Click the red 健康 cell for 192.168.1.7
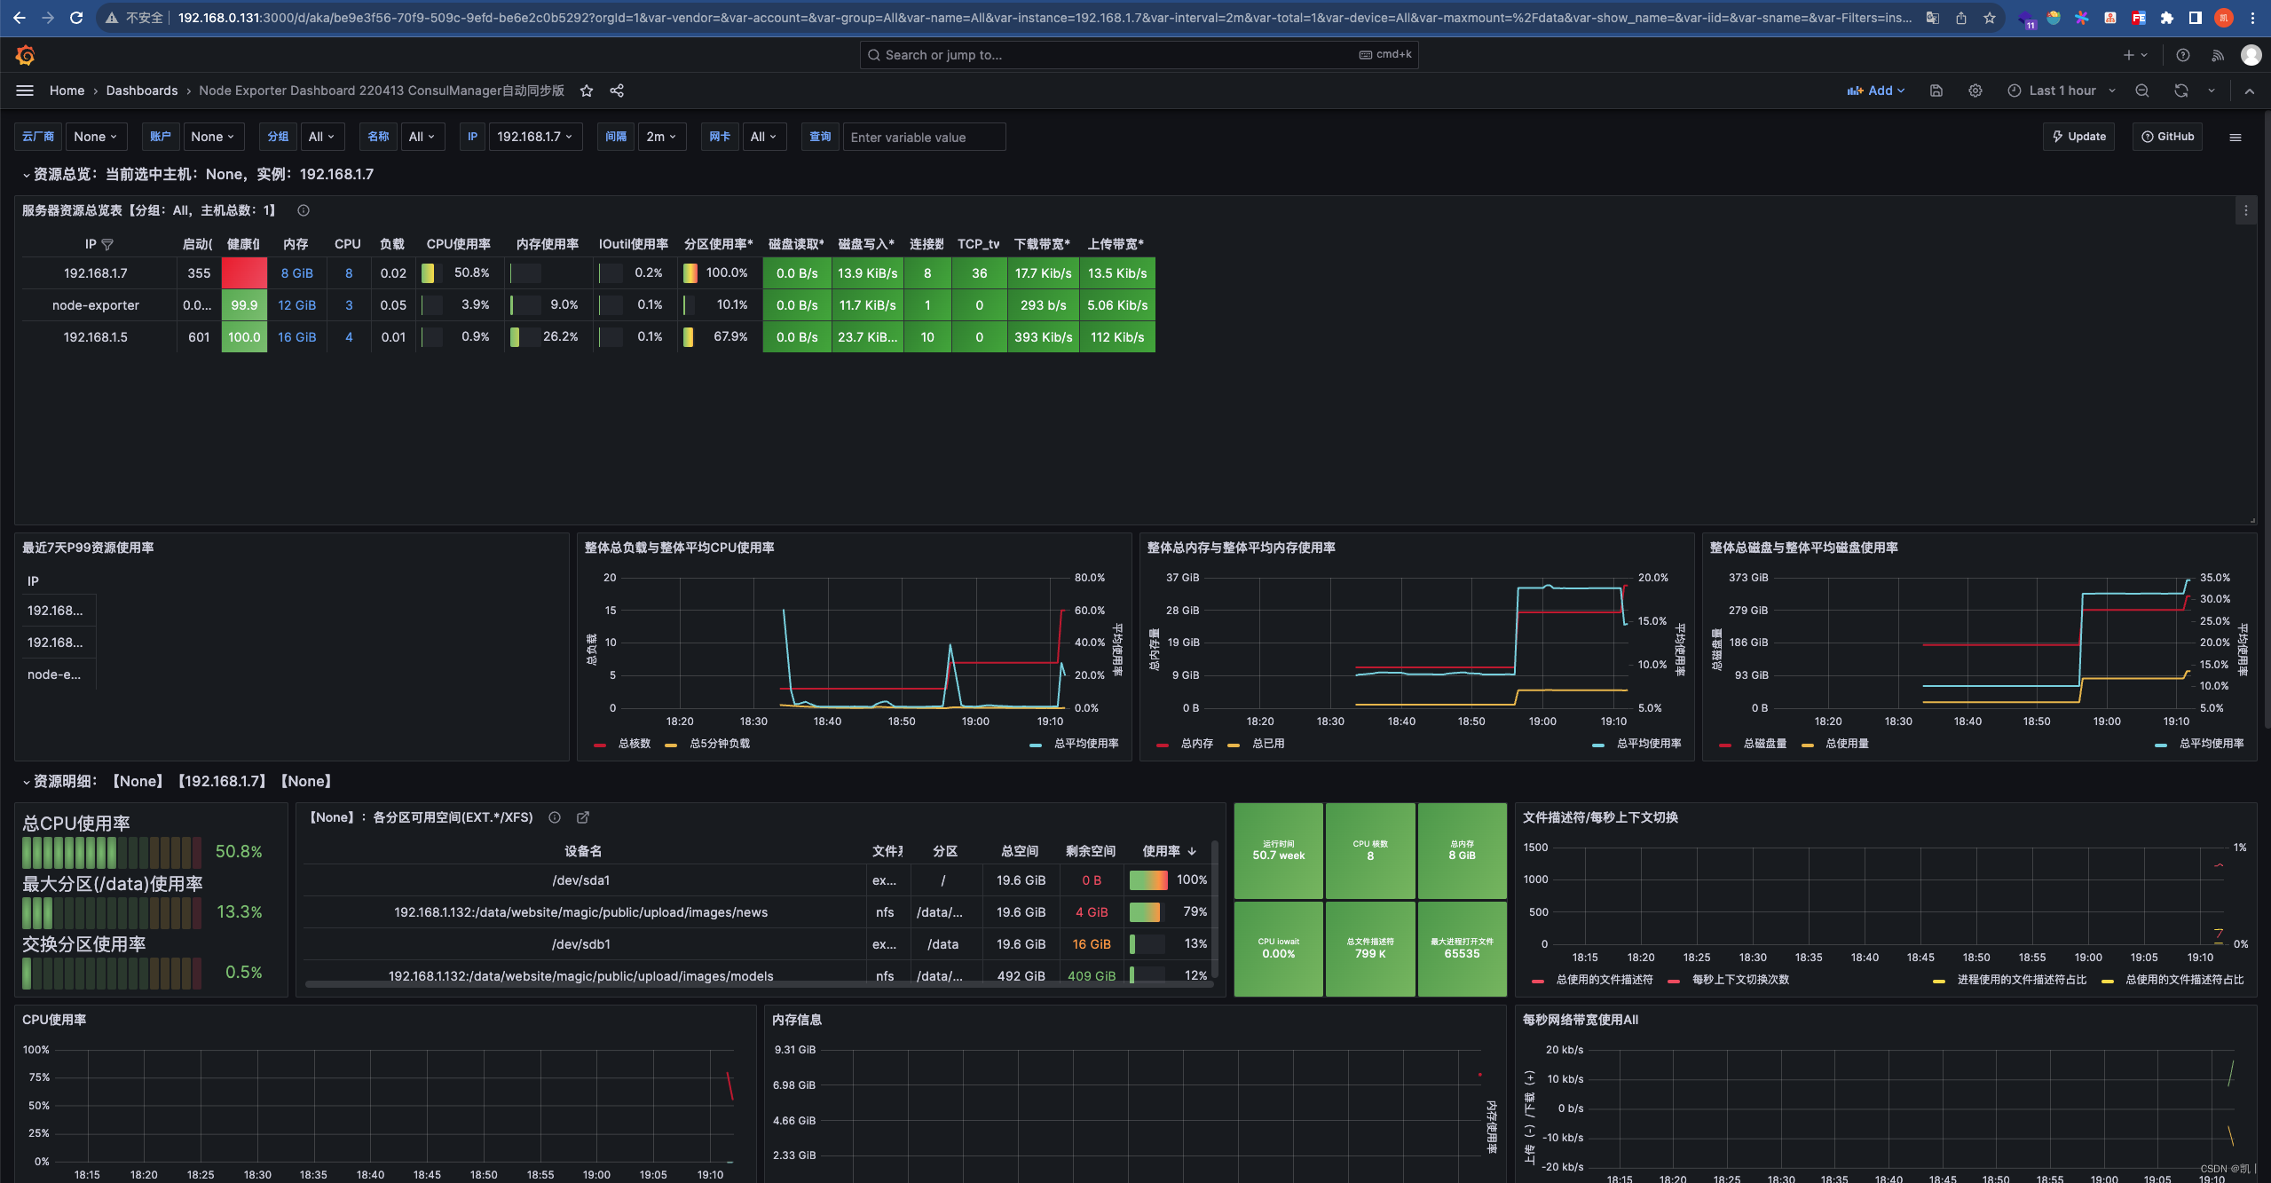 coord(244,273)
